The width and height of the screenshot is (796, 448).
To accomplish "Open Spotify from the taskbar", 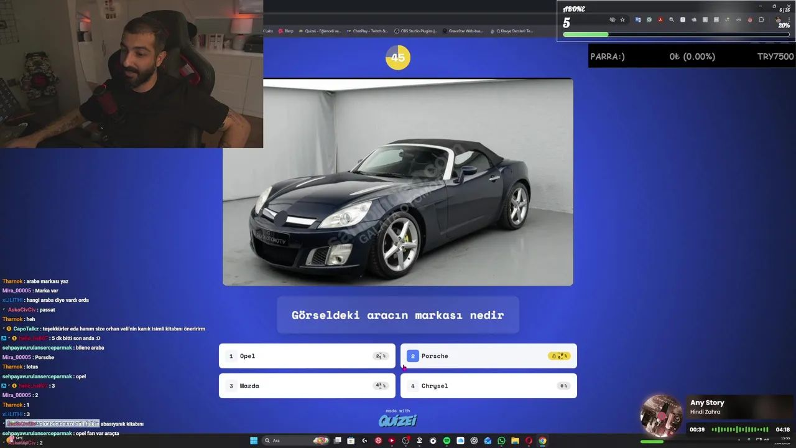I will (x=447, y=441).
